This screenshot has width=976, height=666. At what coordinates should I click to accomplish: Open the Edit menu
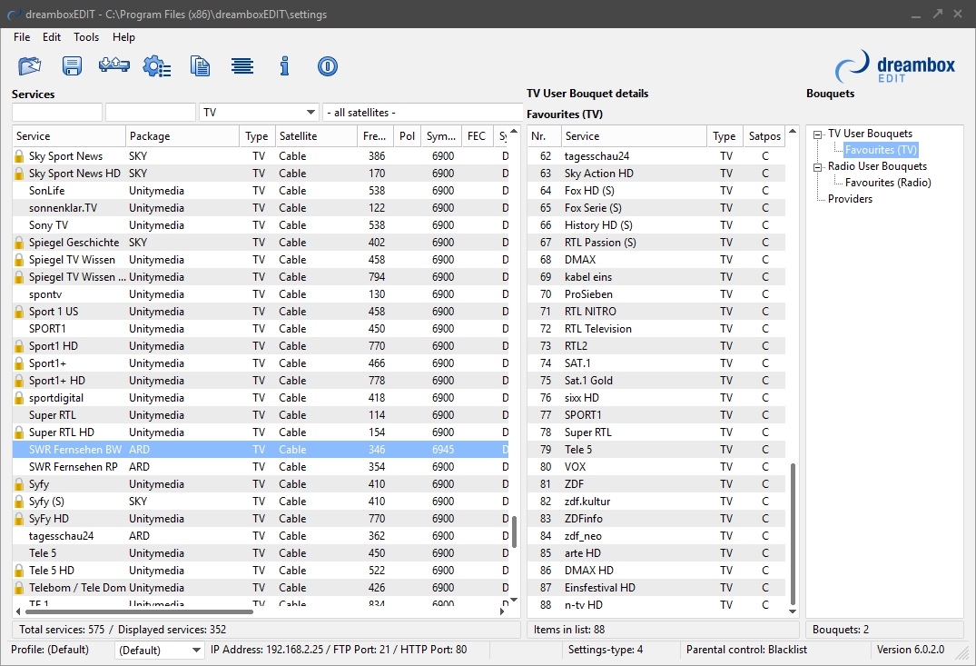[x=52, y=37]
